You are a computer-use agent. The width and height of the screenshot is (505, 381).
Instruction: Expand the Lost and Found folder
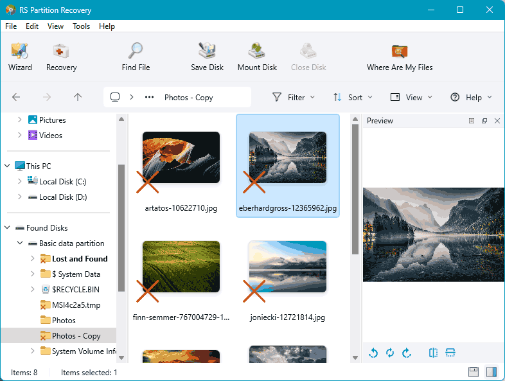[33, 259]
